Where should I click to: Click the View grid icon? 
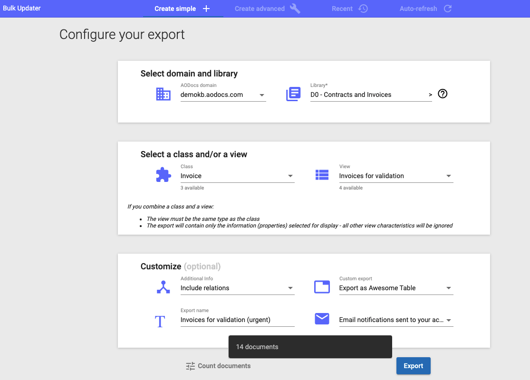click(x=322, y=175)
